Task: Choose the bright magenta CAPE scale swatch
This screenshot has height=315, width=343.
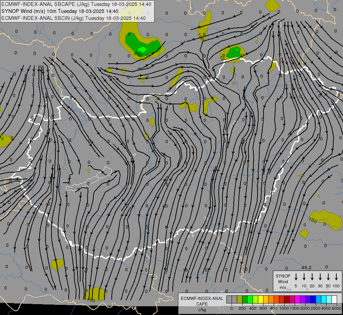Action: [297, 299]
